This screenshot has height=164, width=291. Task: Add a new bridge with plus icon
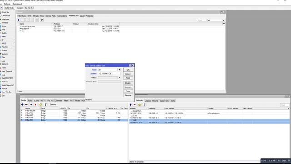22,105
